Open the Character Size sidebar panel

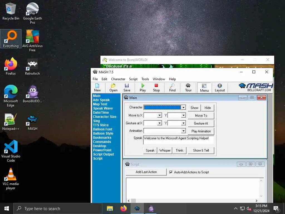coord(105,117)
